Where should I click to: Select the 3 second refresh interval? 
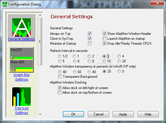[104, 56]
